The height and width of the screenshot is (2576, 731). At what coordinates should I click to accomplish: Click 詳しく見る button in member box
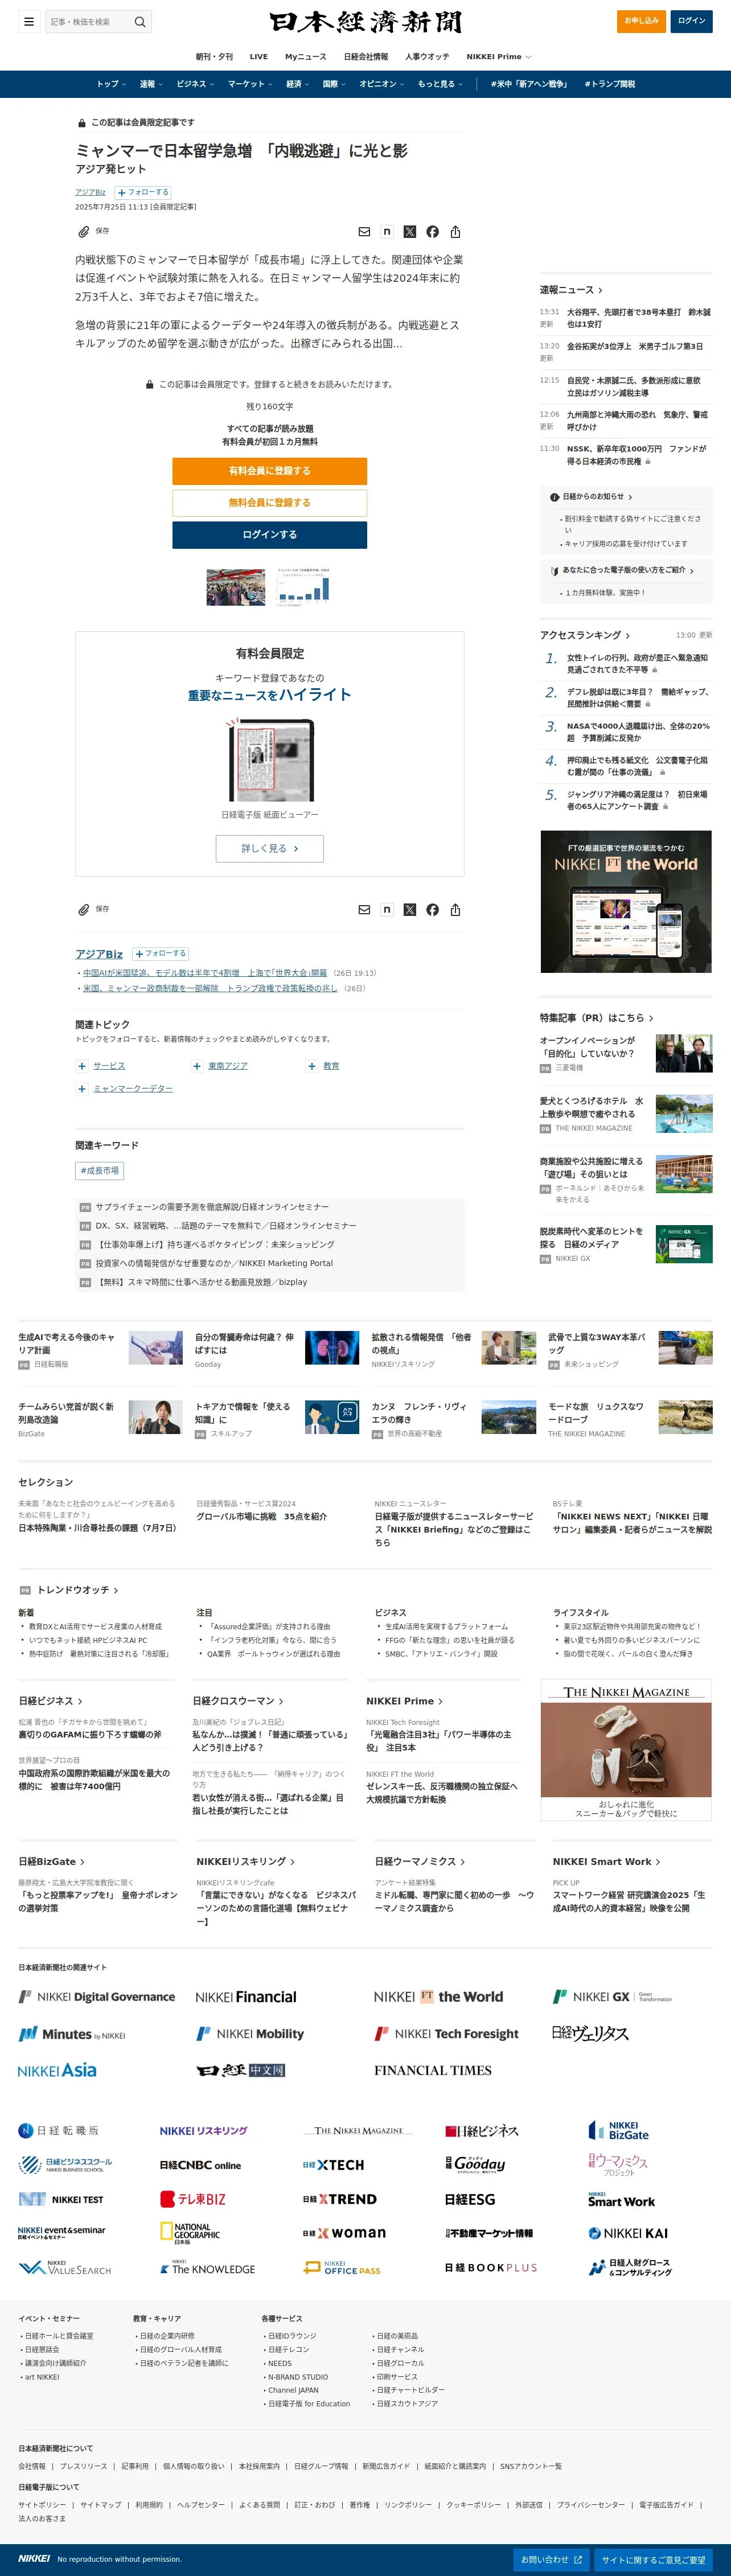(269, 849)
